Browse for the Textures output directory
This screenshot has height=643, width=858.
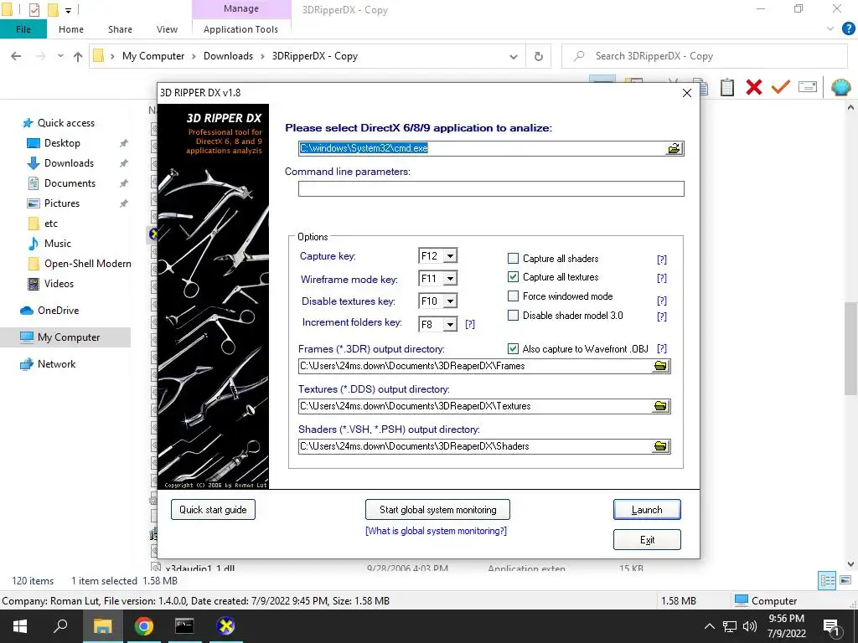(x=660, y=406)
